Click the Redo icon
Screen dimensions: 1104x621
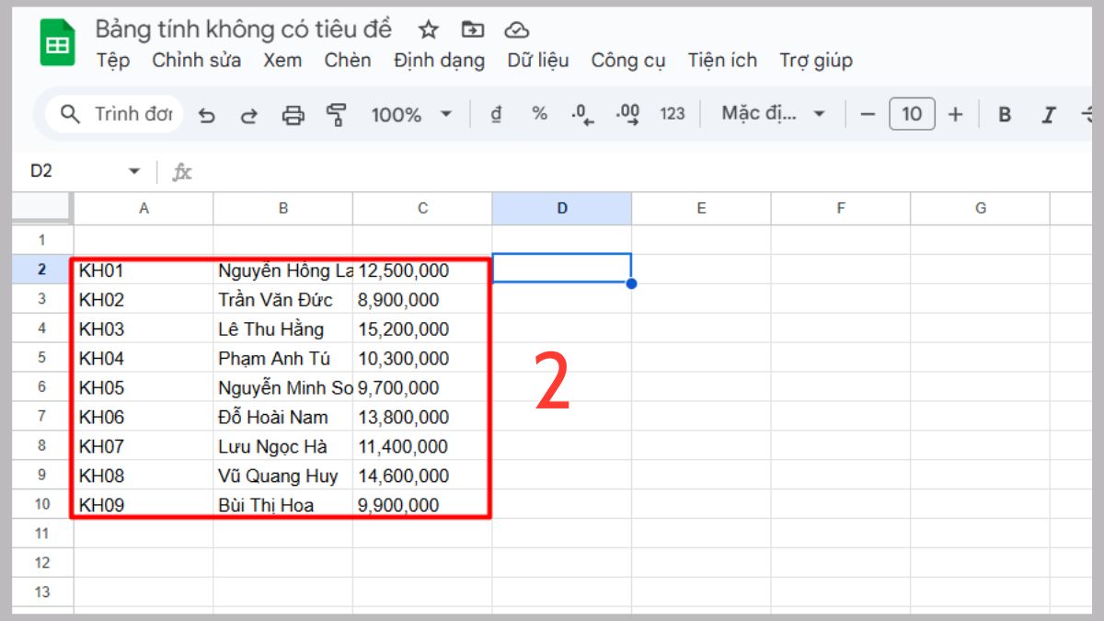point(248,114)
